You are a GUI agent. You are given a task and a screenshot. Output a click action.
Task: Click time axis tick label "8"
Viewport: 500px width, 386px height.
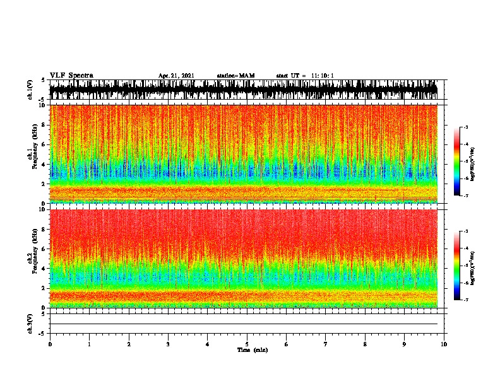click(365, 344)
